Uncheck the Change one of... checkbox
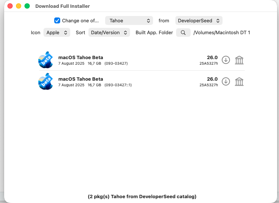Image resolution: width=279 pixels, height=203 pixels. click(x=57, y=20)
